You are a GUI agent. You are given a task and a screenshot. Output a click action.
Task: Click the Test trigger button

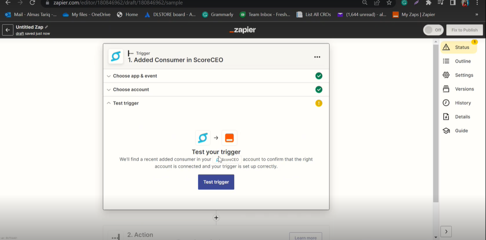coord(216,182)
